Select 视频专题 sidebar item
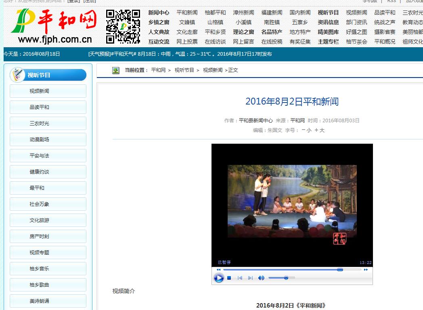The height and width of the screenshot is (310, 423). click(48, 253)
